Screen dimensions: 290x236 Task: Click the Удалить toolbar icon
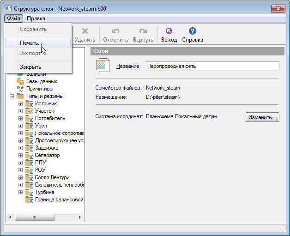point(85,31)
